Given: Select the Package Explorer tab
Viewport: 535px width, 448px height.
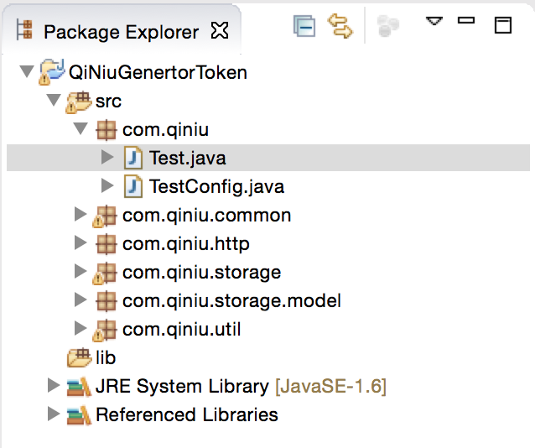Looking at the screenshot, I should pos(121,33).
